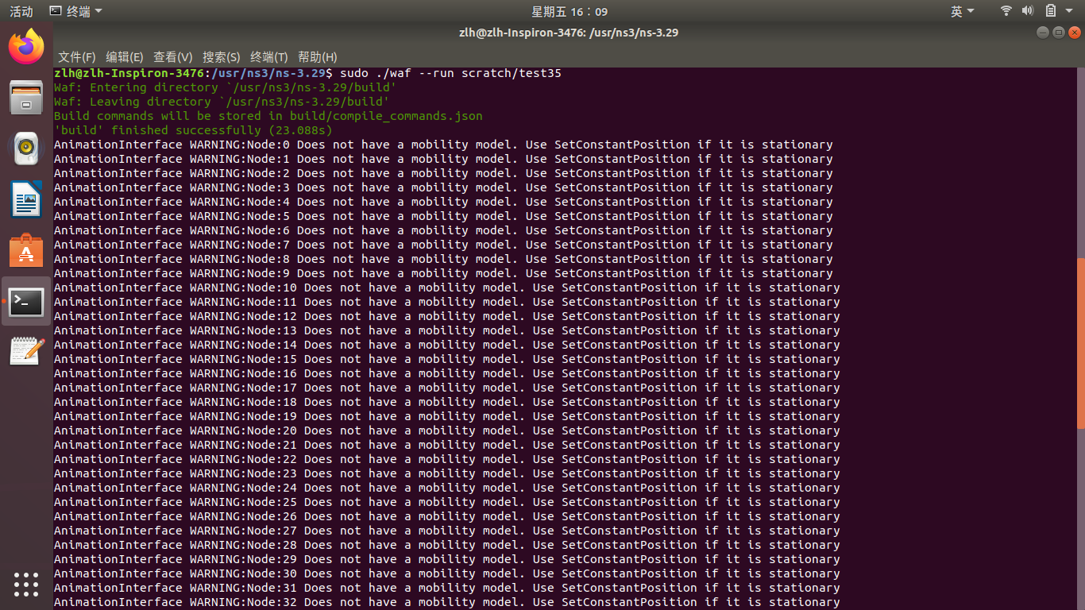The image size is (1085, 610).
Task: Open Firefox from the dock
Action: 26,47
